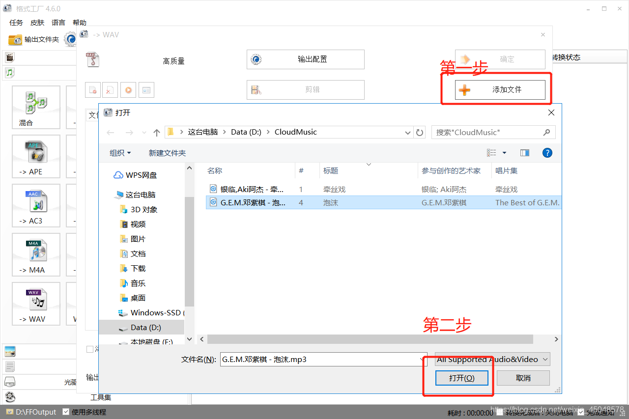The width and height of the screenshot is (629, 419).
Task: Select Windows-SSD drive in tree
Action: click(x=150, y=312)
